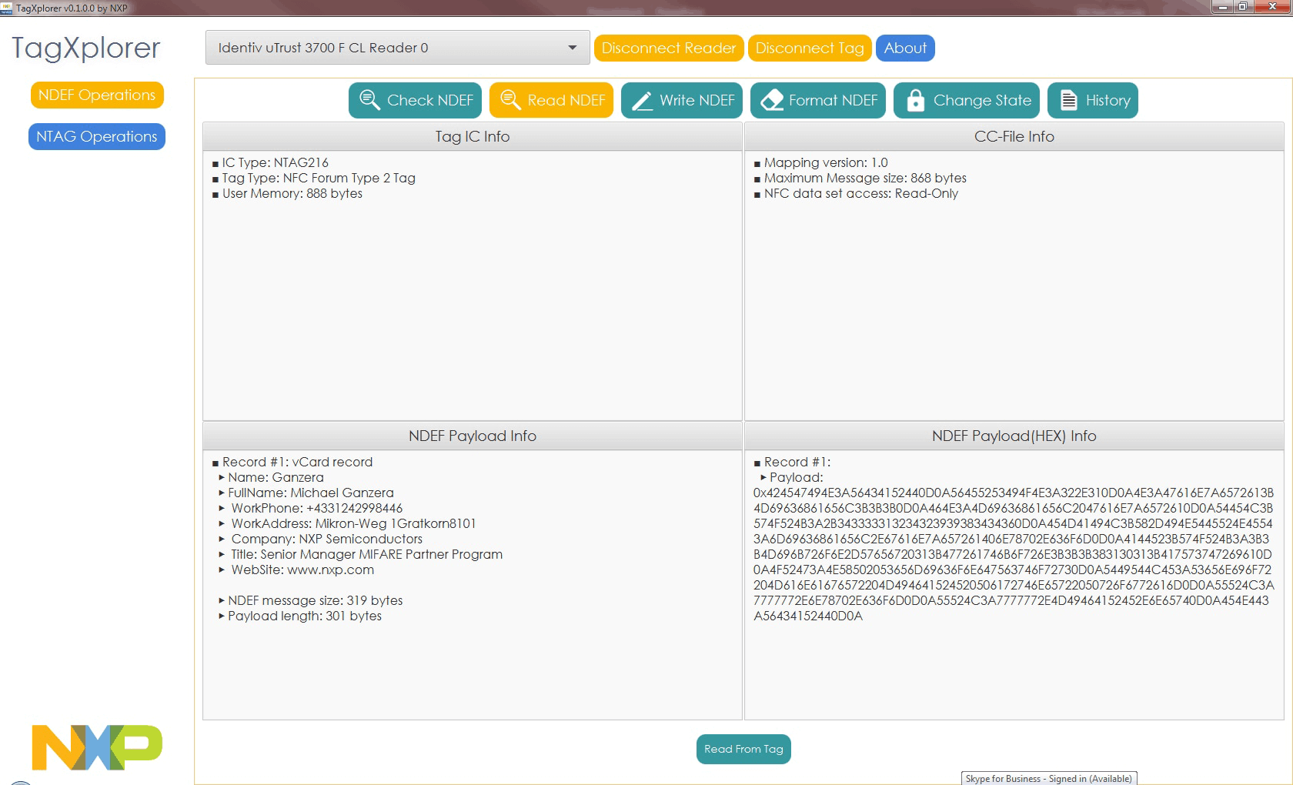Click the Check NDEF magnifier icon
1293x785 pixels.
[369, 100]
